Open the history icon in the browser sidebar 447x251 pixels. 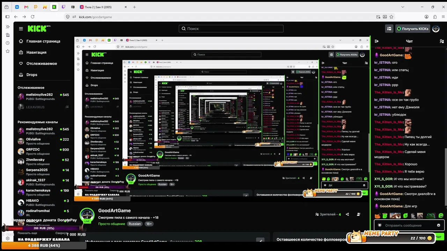(7, 43)
